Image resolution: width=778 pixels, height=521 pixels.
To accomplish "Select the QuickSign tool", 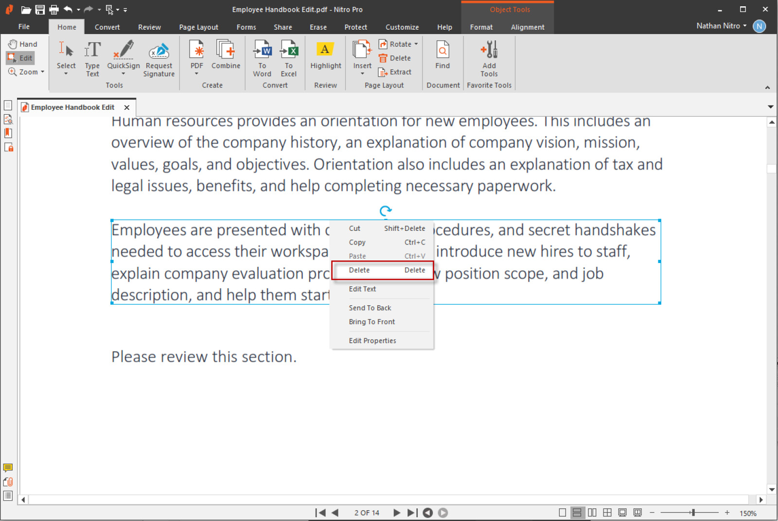I will tap(123, 53).
